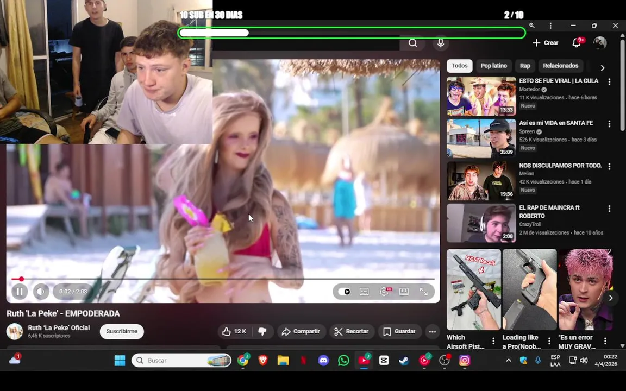This screenshot has width=626, height=391.
Task: Open the Loading like a Pro short
Action: tap(529, 289)
